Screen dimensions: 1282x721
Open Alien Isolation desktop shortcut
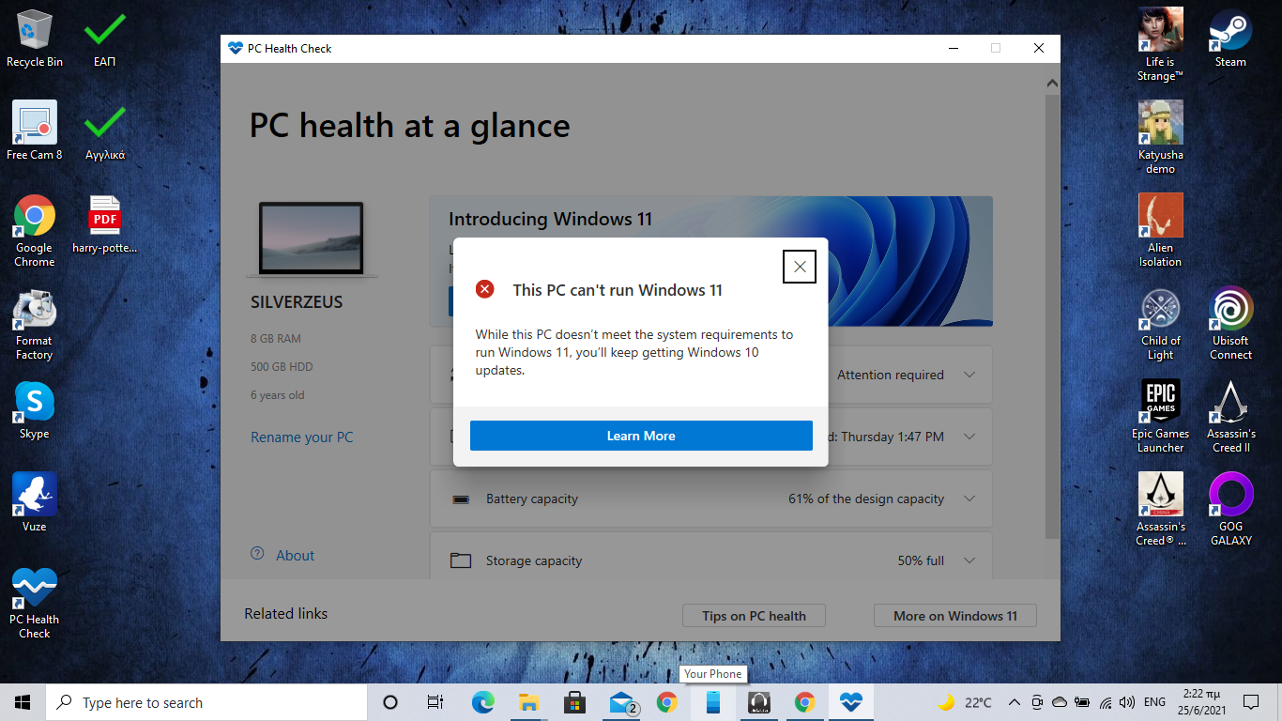[x=1160, y=230]
